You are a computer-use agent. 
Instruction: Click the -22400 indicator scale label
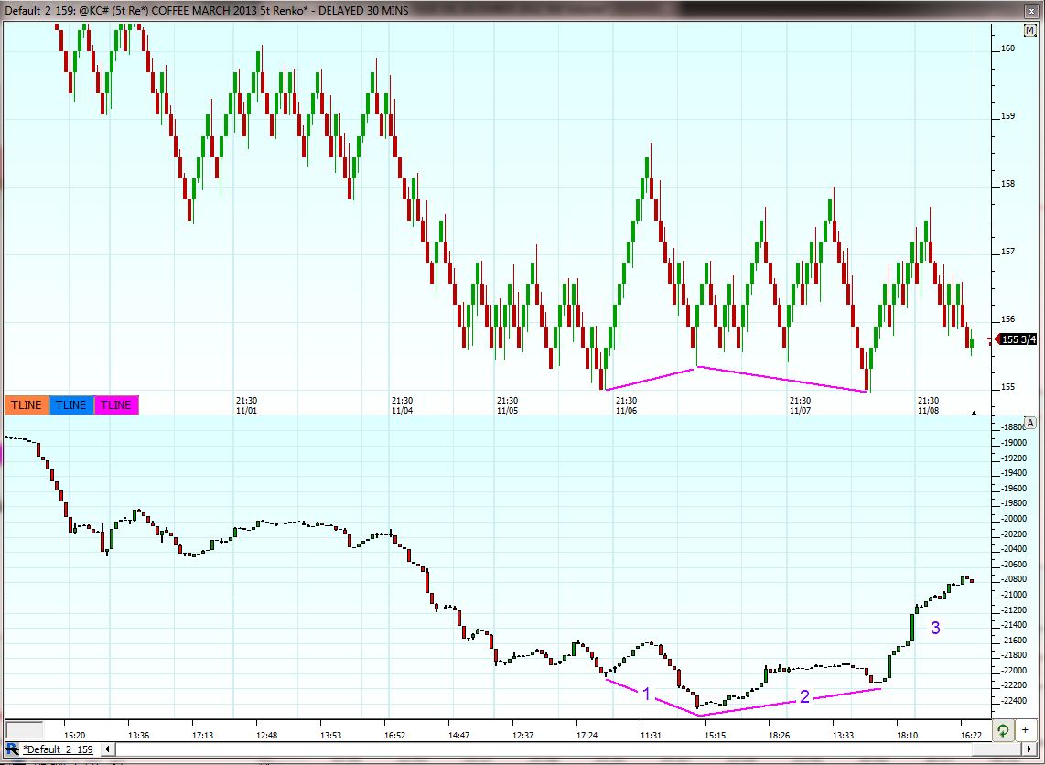1014,700
